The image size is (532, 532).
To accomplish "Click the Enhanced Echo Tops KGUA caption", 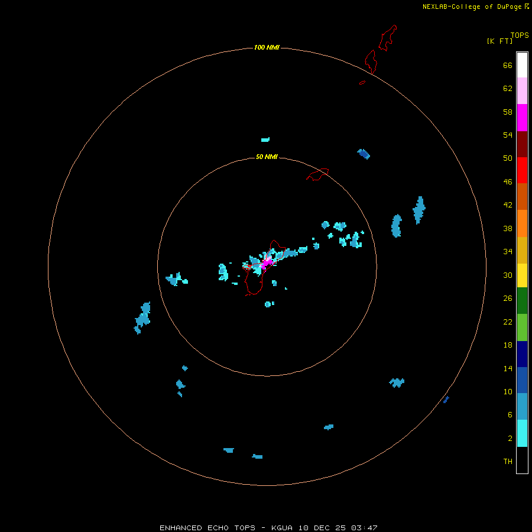I will [268, 528].
